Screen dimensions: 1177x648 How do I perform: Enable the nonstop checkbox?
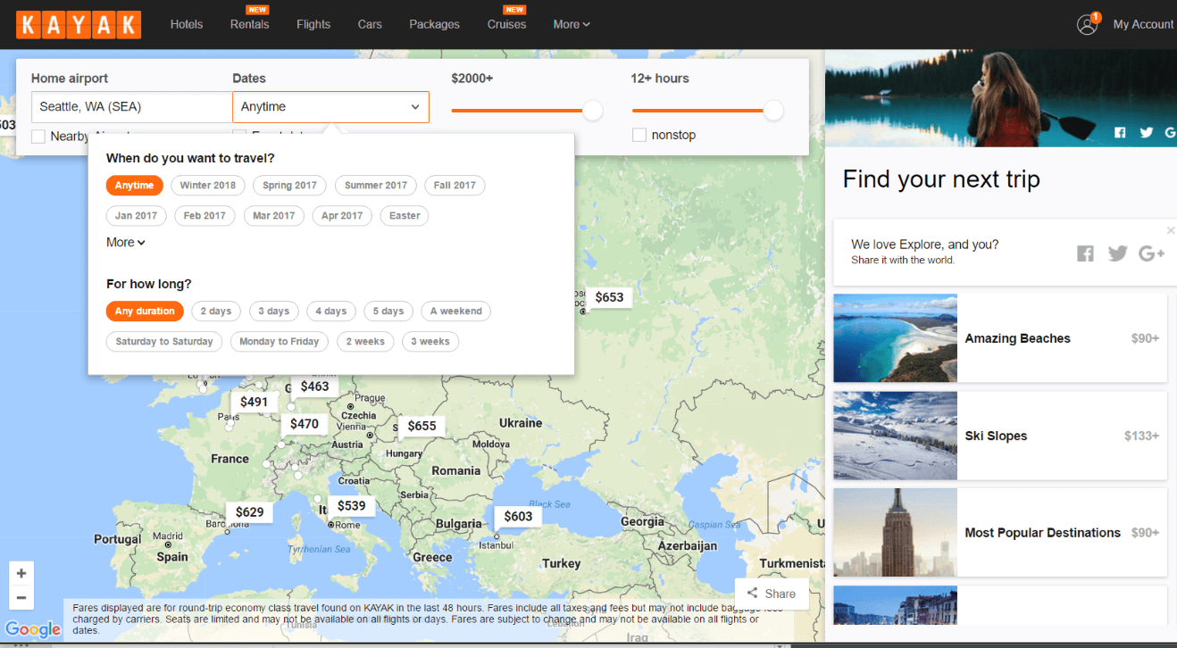tap(639, 135)
